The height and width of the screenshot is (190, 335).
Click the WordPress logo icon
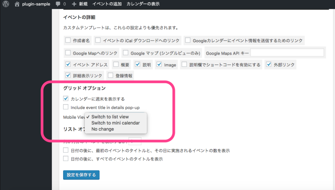[x=6, y=4]
